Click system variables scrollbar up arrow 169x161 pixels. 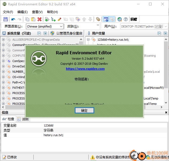(81, 39)
